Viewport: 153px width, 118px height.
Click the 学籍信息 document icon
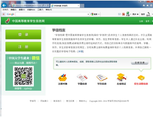(82, 77)
